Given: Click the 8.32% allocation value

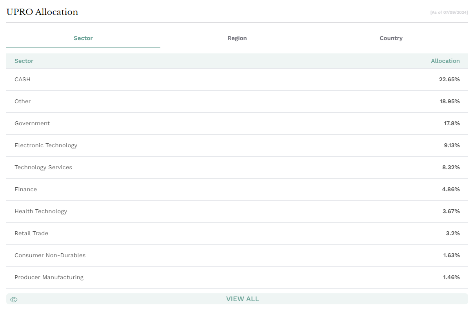Looking at the screenshot, I should 451,167.
